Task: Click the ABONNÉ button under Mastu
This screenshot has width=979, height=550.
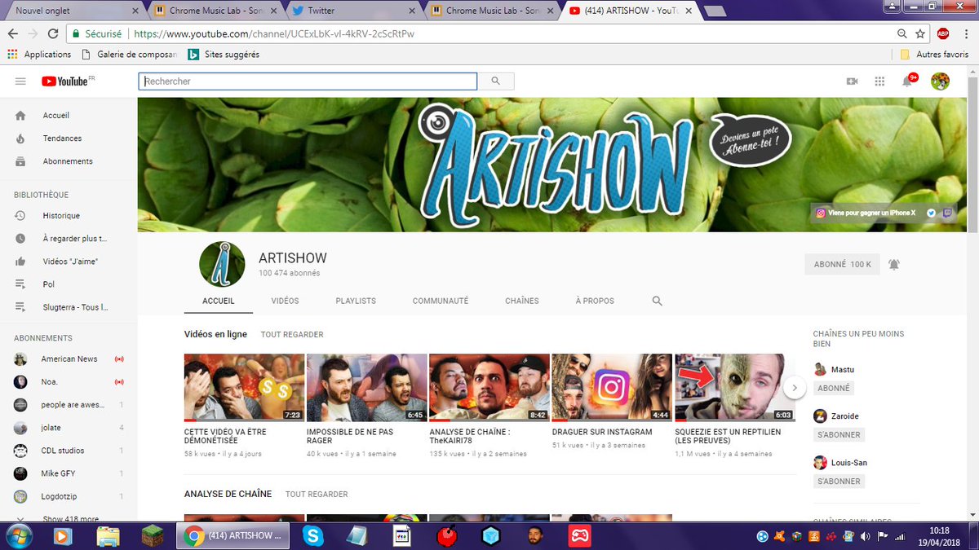Action: tap(834, 389)
